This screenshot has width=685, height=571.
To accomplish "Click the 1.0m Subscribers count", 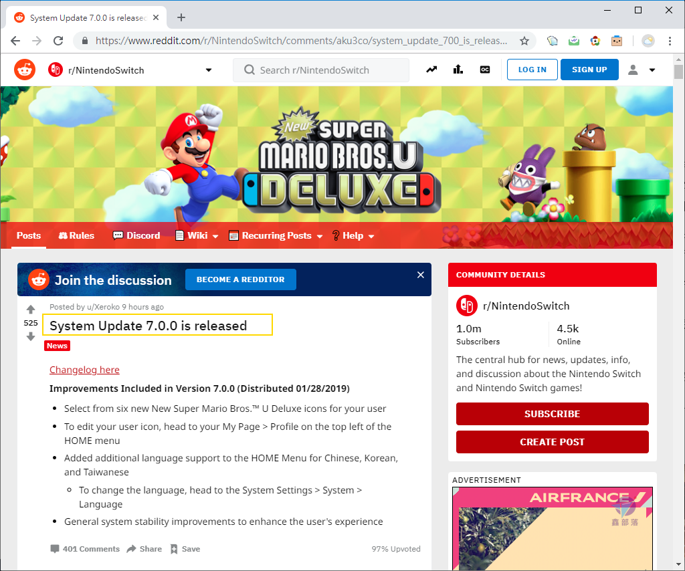I will (478, 334).
